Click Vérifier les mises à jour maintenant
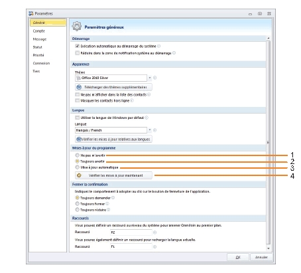Viewport: 301px width, 273px height. click(113, 175)
